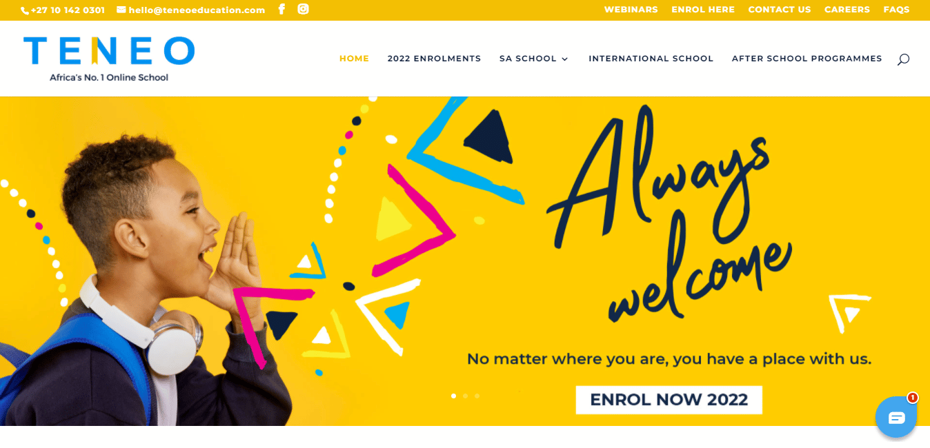Expand the SA School dropdown chevron
Screen dimensions: 930x448
[x=564, y=59]
